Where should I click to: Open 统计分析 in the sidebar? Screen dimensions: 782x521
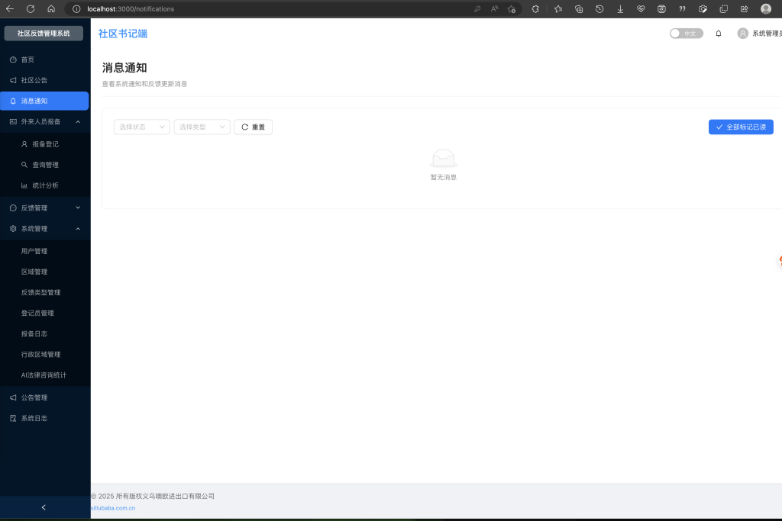(x=45, y=185)
